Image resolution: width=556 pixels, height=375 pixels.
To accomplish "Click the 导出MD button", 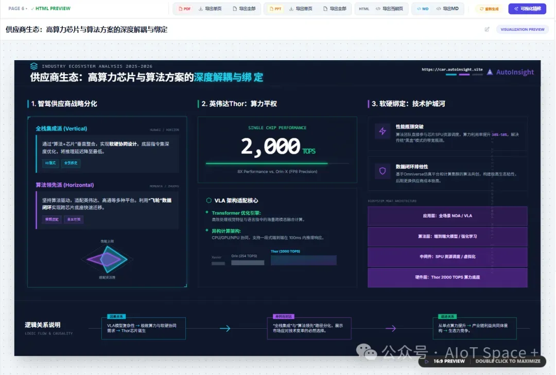I will [x=447, y=9].
